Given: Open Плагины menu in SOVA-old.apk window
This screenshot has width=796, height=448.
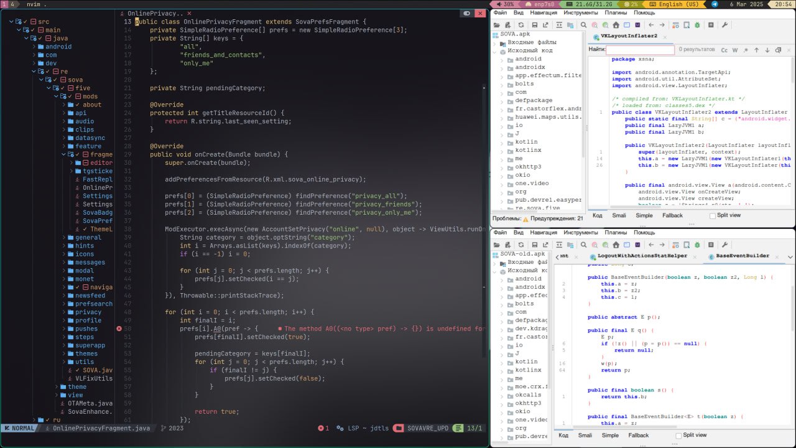Looking at the screenshot, I should [x=616, y=233].
